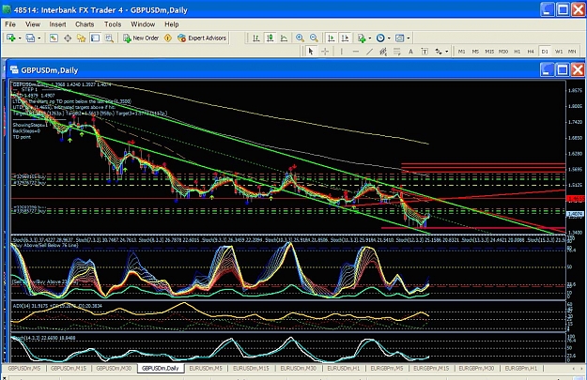Click the Expert Advisors button
The width and height of the screenshot is (587, 380).
(x=202, y=38)
